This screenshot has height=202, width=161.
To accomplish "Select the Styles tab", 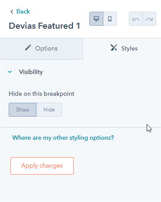I will pyautogui.click(x=122, y=49).
